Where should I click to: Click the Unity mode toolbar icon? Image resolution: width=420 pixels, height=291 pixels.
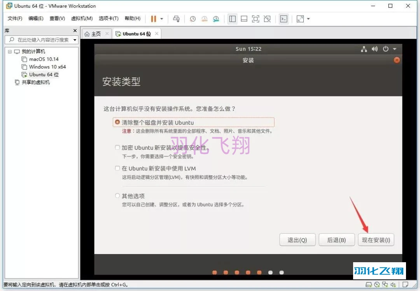pyautogui.click(x=267, y=19)
